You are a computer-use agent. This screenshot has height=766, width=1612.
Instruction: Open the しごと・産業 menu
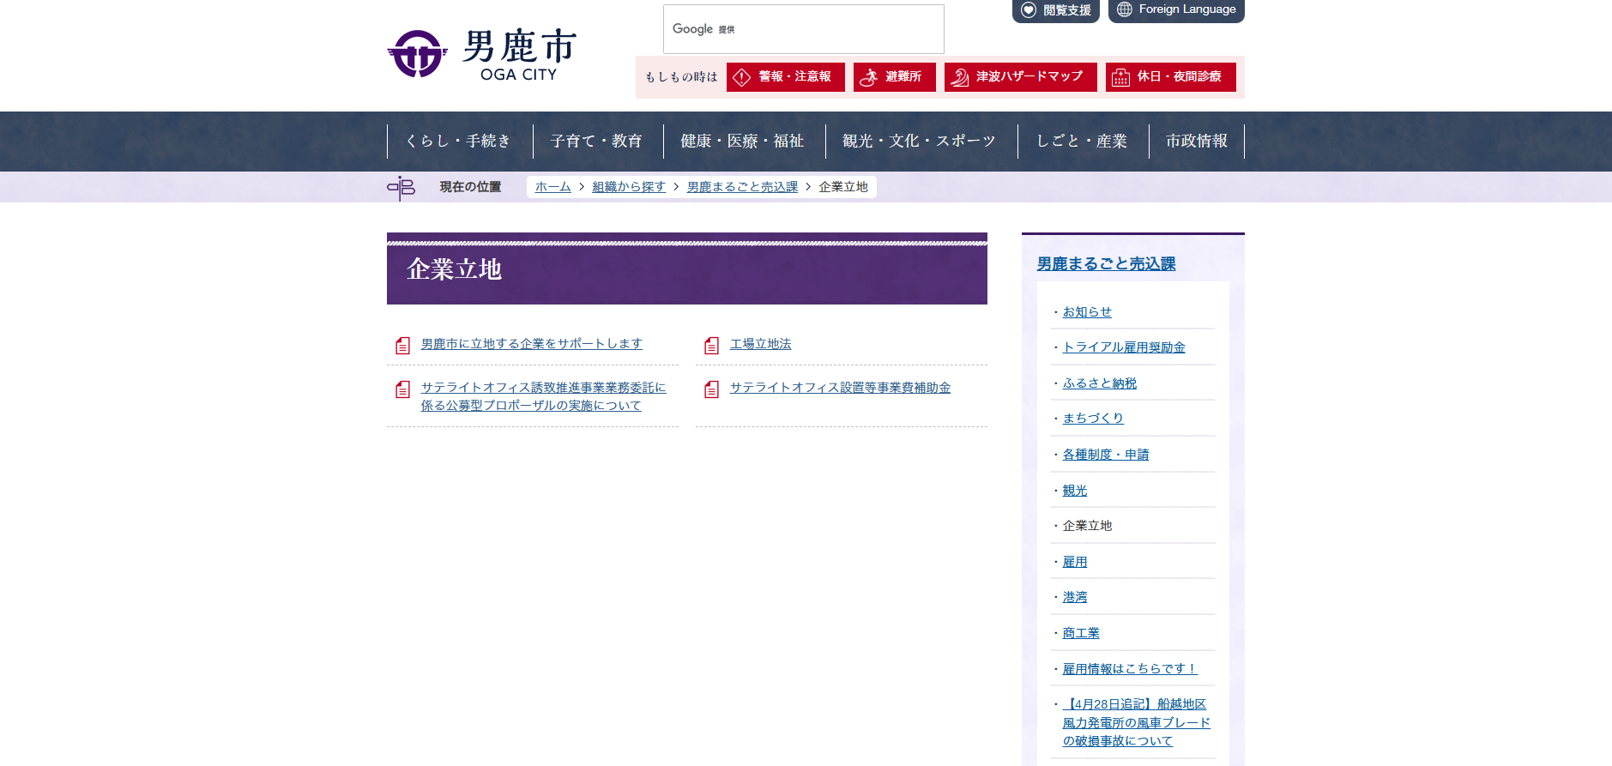(x=1083, y=142)
